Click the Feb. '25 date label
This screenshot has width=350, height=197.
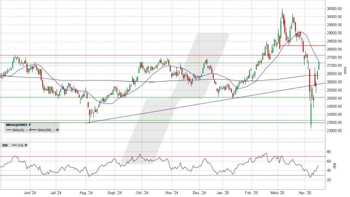[251, 193]
